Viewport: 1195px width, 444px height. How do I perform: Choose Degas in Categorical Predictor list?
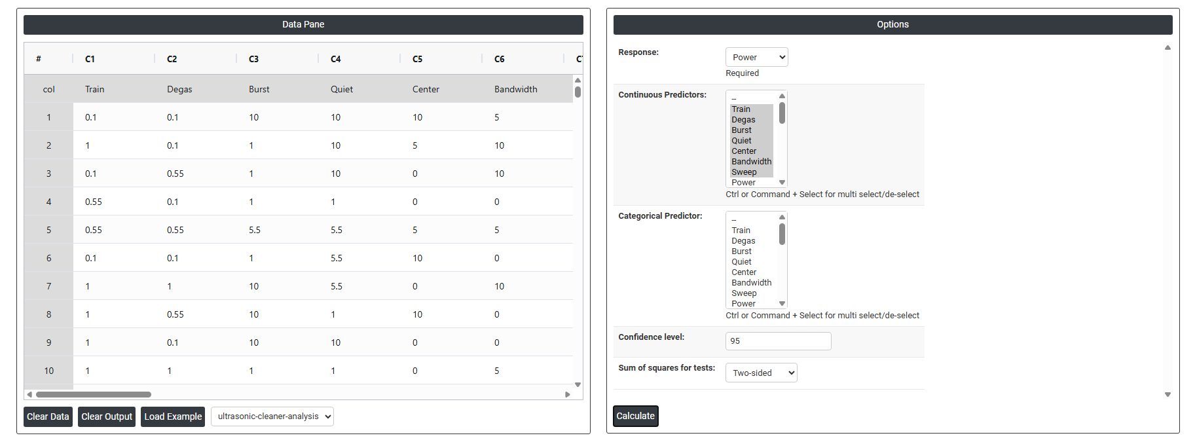(x=743, y=241)
